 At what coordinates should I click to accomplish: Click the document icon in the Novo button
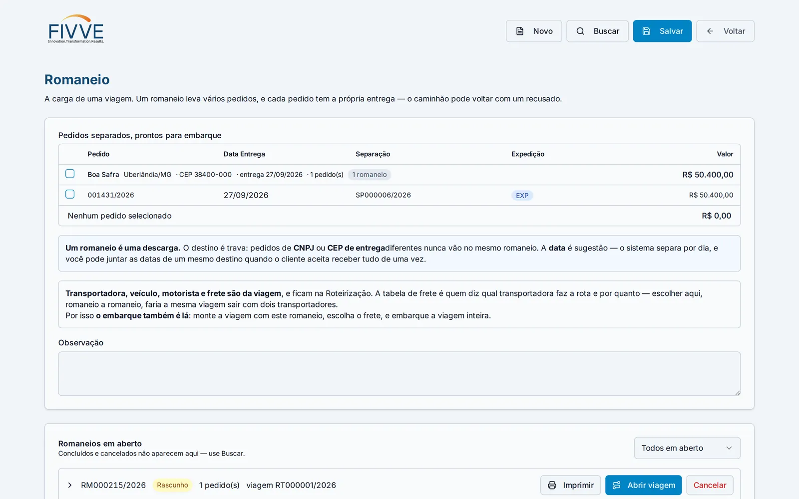click(520, 31)
